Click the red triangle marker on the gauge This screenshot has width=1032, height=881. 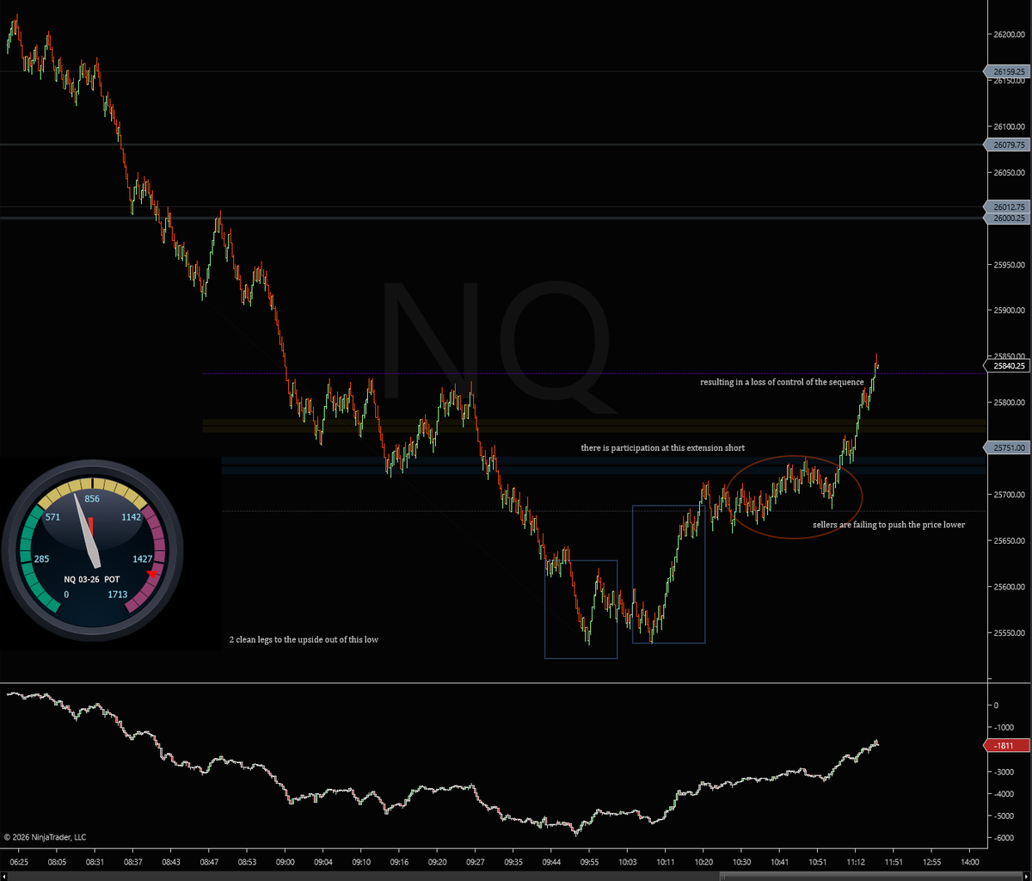click(152, 574)
